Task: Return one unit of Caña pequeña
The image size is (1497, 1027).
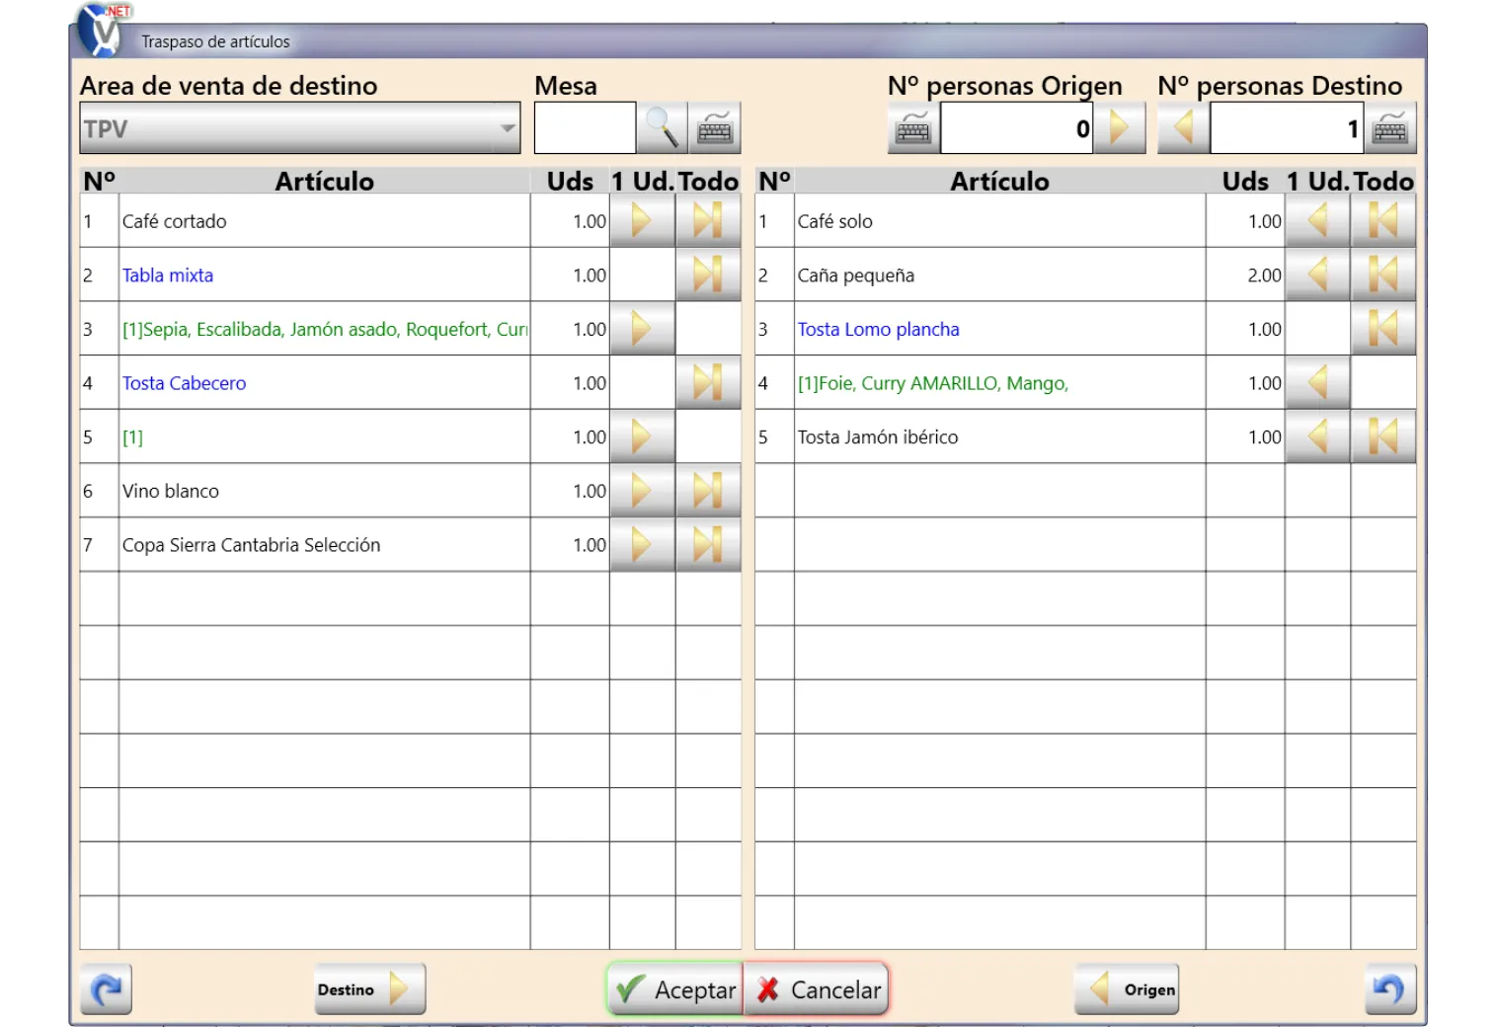Action: pos(1317,276)
